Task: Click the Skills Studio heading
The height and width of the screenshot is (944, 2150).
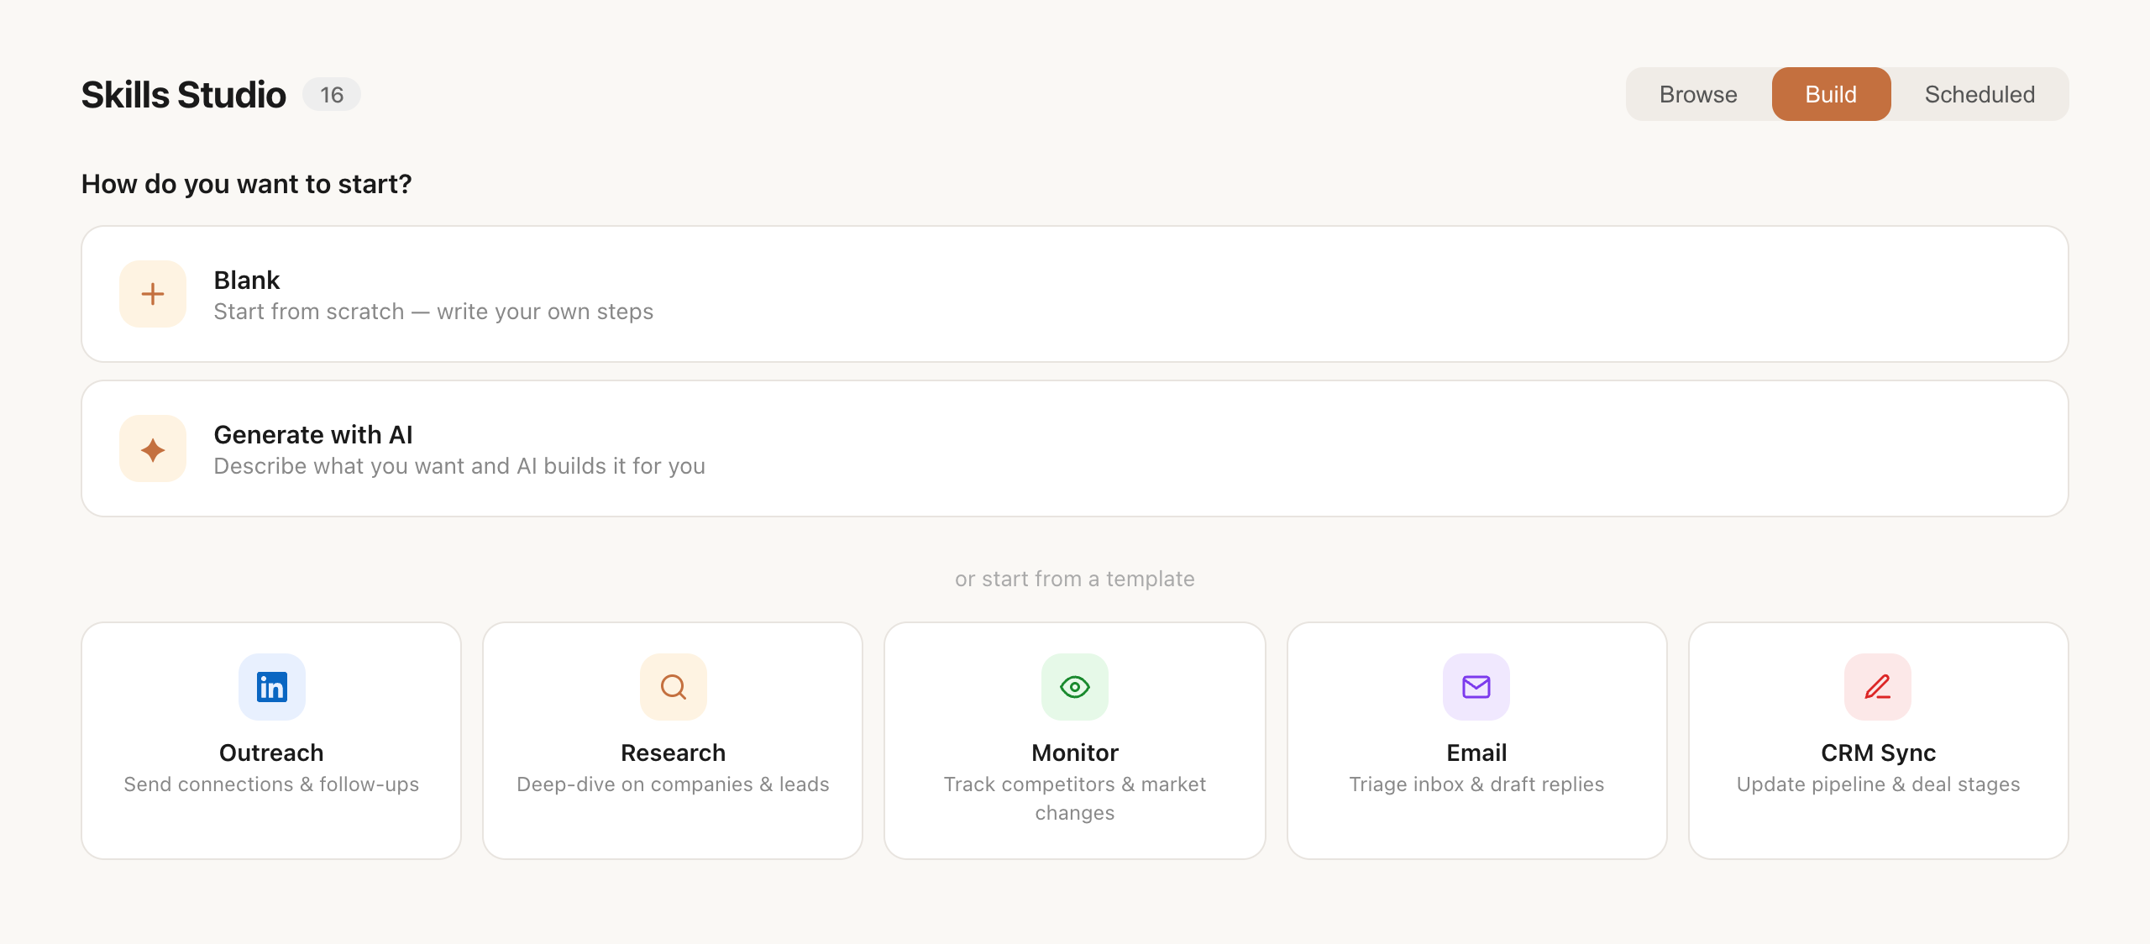Action: 183,94
